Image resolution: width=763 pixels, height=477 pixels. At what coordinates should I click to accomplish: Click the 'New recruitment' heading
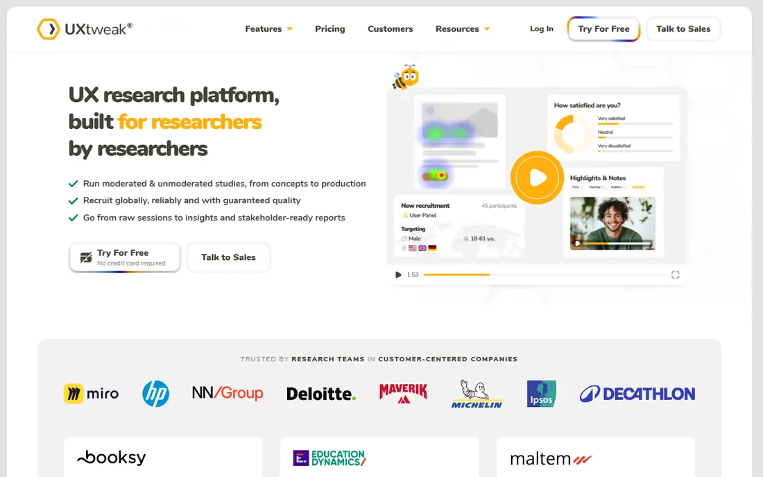point(425,206)
